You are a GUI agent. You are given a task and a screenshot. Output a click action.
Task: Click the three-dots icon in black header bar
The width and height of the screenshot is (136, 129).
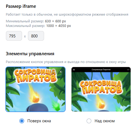point(128,70)
